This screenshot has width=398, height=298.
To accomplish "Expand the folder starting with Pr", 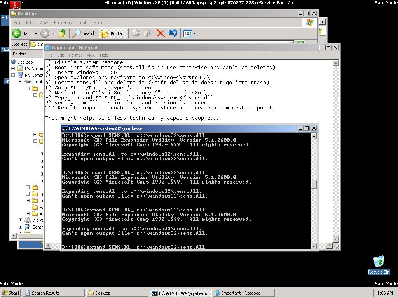I will click(x=28, y=201).
